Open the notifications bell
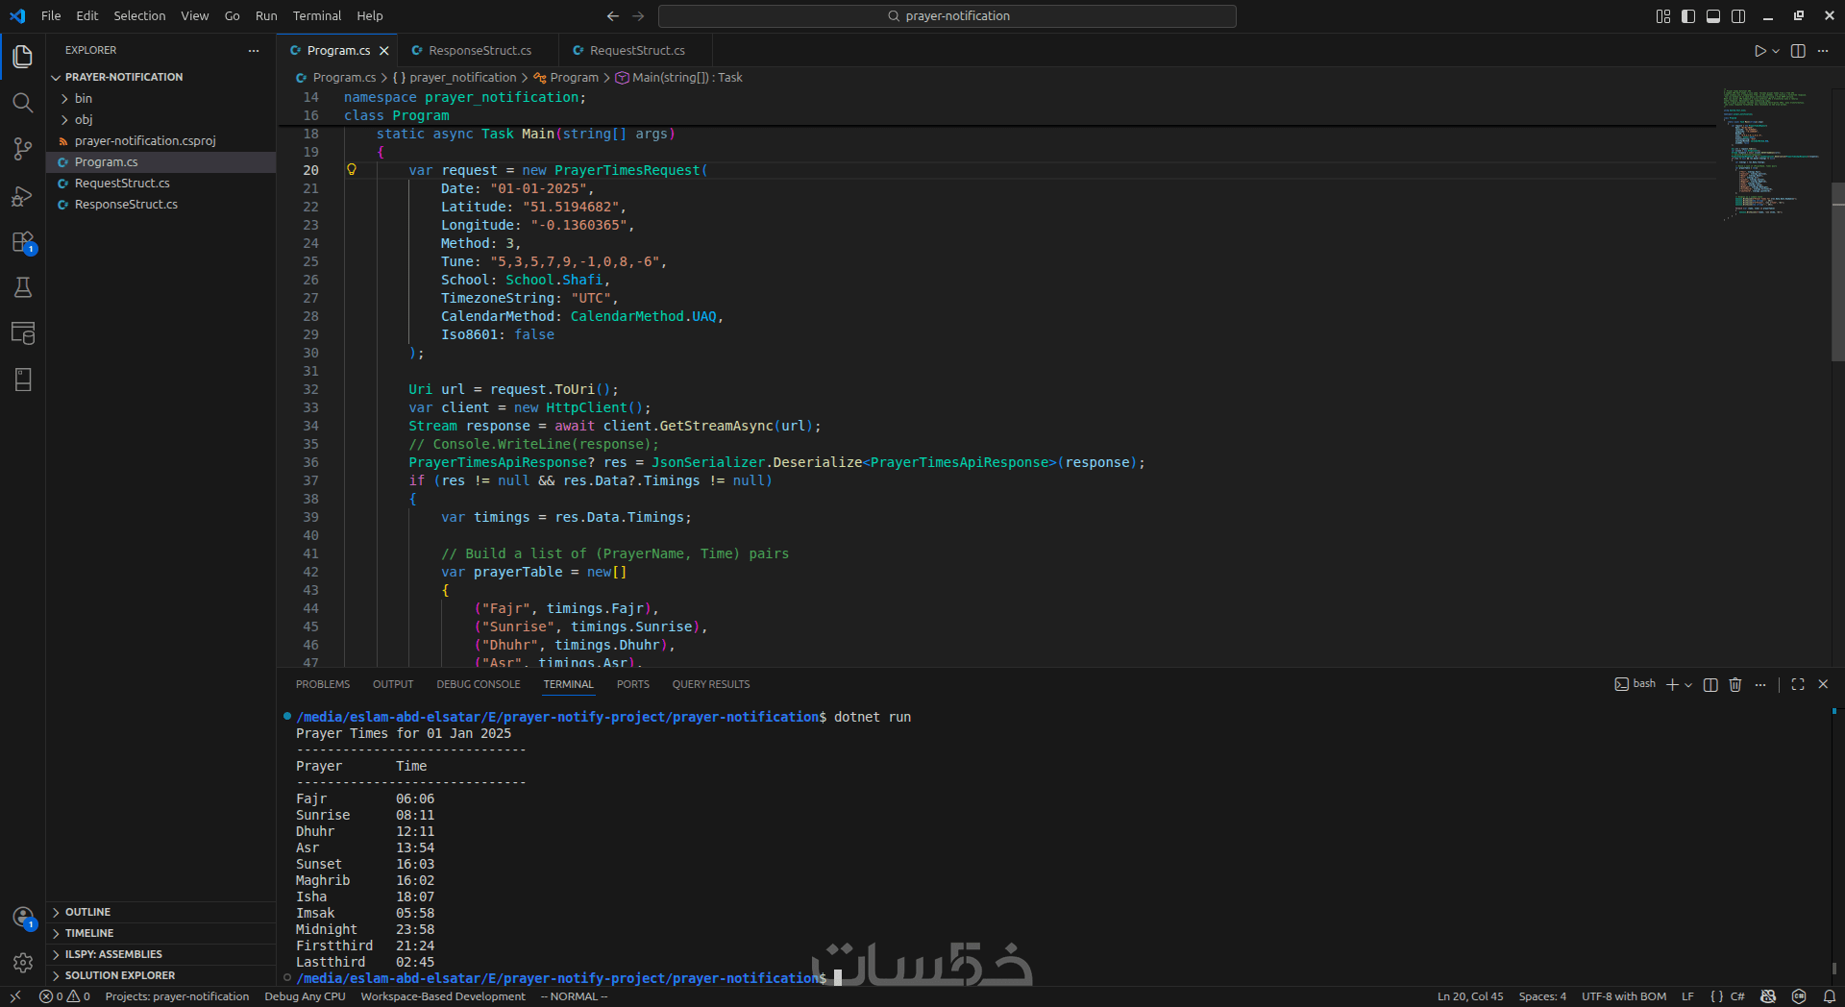The height and width of the screenshot is (1007, 1845). (x=1830, y=996)
